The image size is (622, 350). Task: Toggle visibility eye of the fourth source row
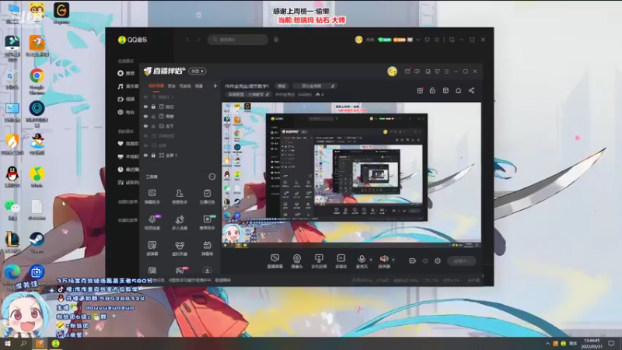pos(145,126)
